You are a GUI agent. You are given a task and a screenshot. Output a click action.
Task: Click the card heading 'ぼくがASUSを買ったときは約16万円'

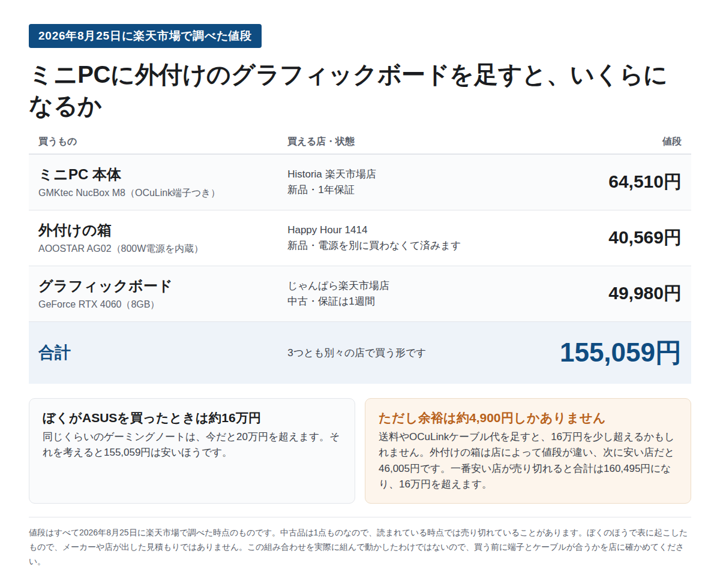(x=152, y=418)
